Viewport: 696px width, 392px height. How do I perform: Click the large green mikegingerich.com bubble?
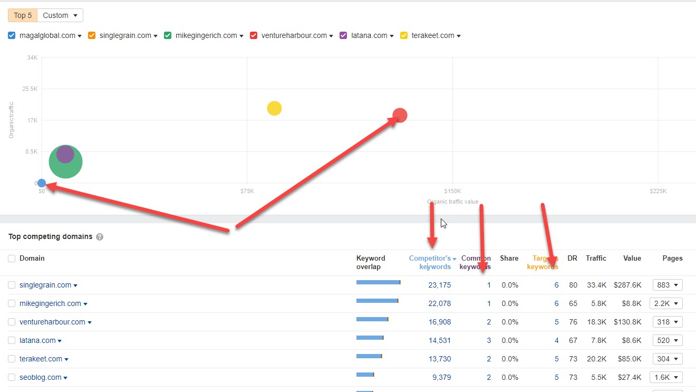tap(65, 161)
